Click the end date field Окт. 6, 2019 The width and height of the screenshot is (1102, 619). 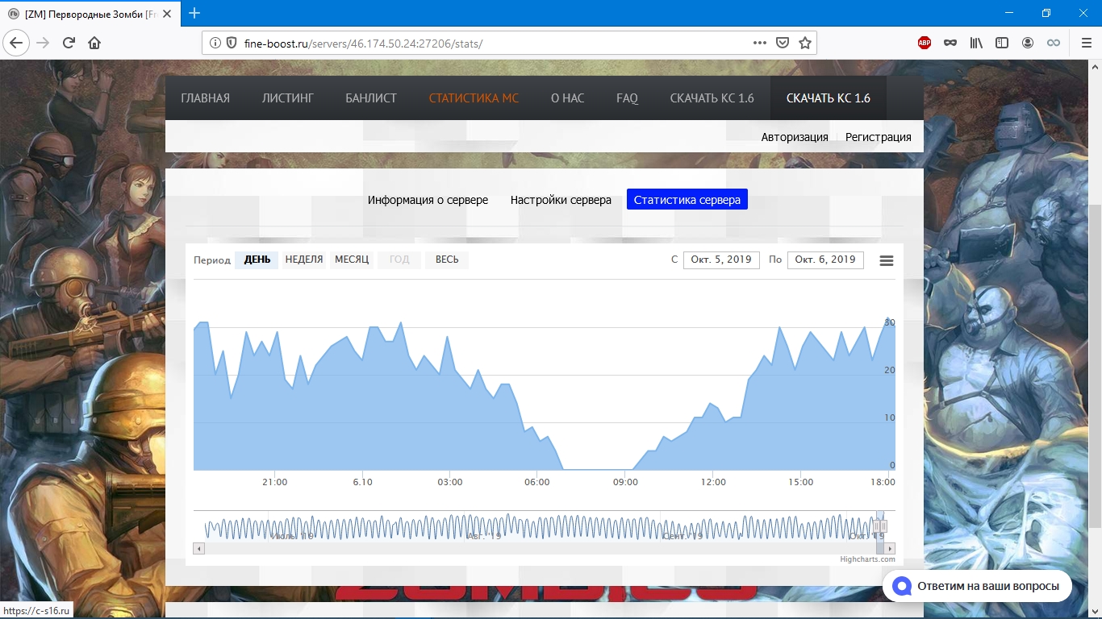click(825, 260)
